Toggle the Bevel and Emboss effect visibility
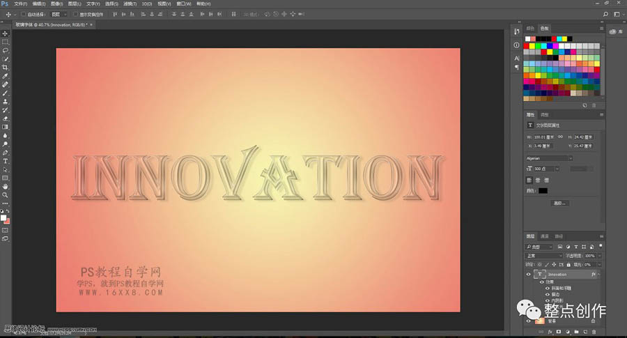This screenshot has height=338, width=627. coord(548,288)
